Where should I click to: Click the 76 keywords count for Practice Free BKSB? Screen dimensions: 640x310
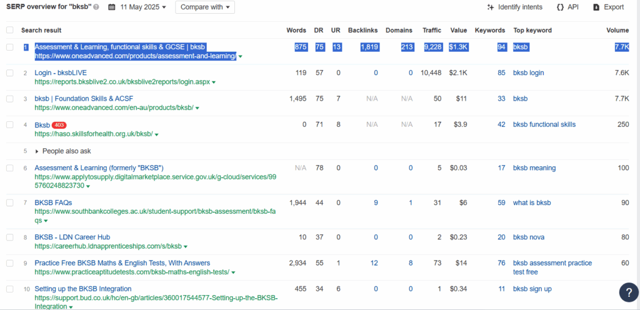(x=501, y=263)
